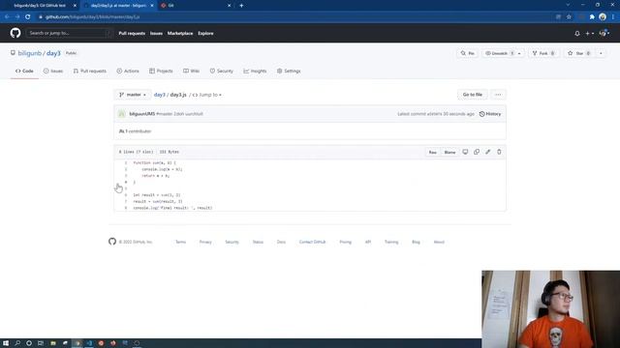The width and height of the screenshot is (620, 348).
Task: Star the repository with the Star button
Action: (x=579, y=53)
